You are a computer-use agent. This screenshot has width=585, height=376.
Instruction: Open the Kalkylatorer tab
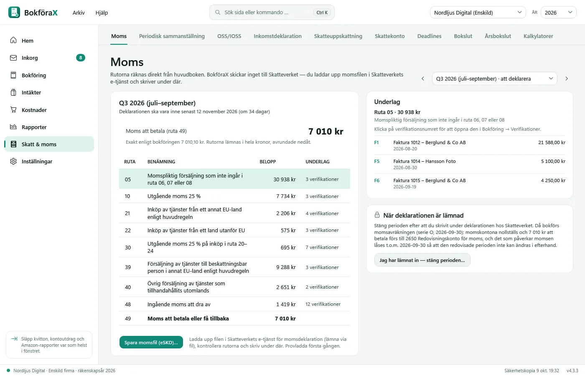[538, 36]
